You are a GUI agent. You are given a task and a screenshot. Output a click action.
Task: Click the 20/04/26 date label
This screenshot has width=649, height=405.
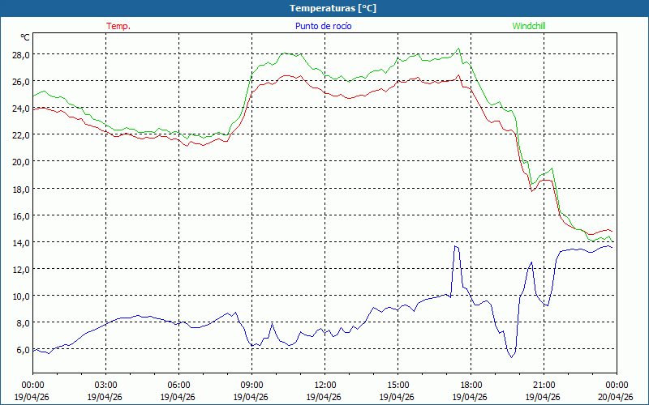click(x=617, y=397)
